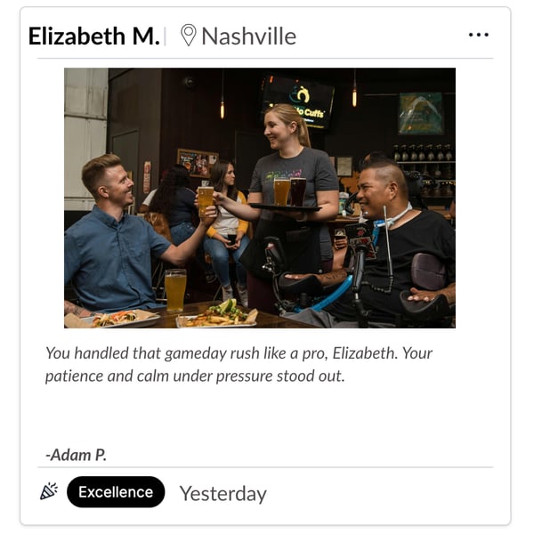Viewport: 534px width, 534px height.
Task: Click the Nashville location label
Action: pyautogui.click(x=249, y=36)
